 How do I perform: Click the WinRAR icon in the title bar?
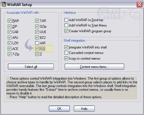point(3,4)
